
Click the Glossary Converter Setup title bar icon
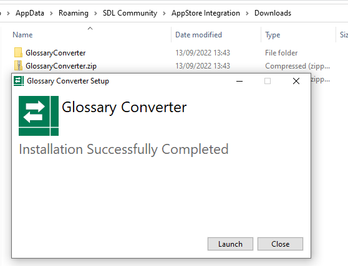click(19, 81)
